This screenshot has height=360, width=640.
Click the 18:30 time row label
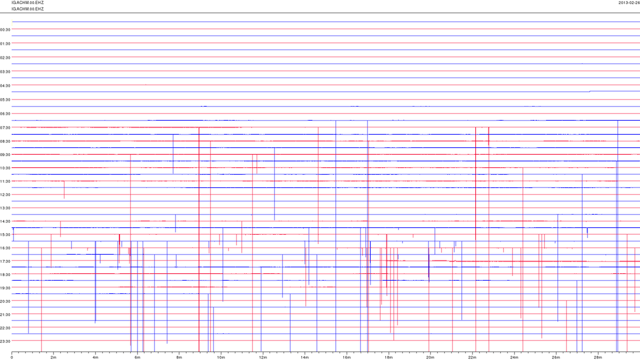coord(5,275)
